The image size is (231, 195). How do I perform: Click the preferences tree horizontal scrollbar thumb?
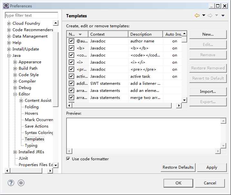click(26, 171)
